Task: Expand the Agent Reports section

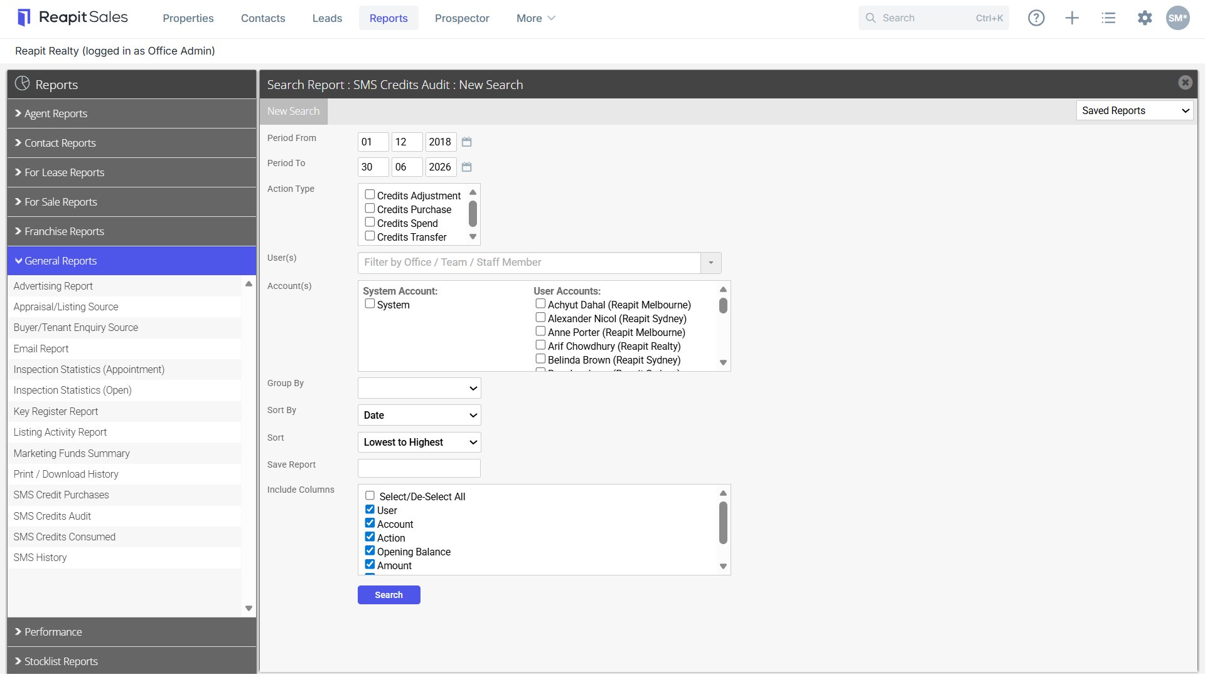Action: (132, 113)
